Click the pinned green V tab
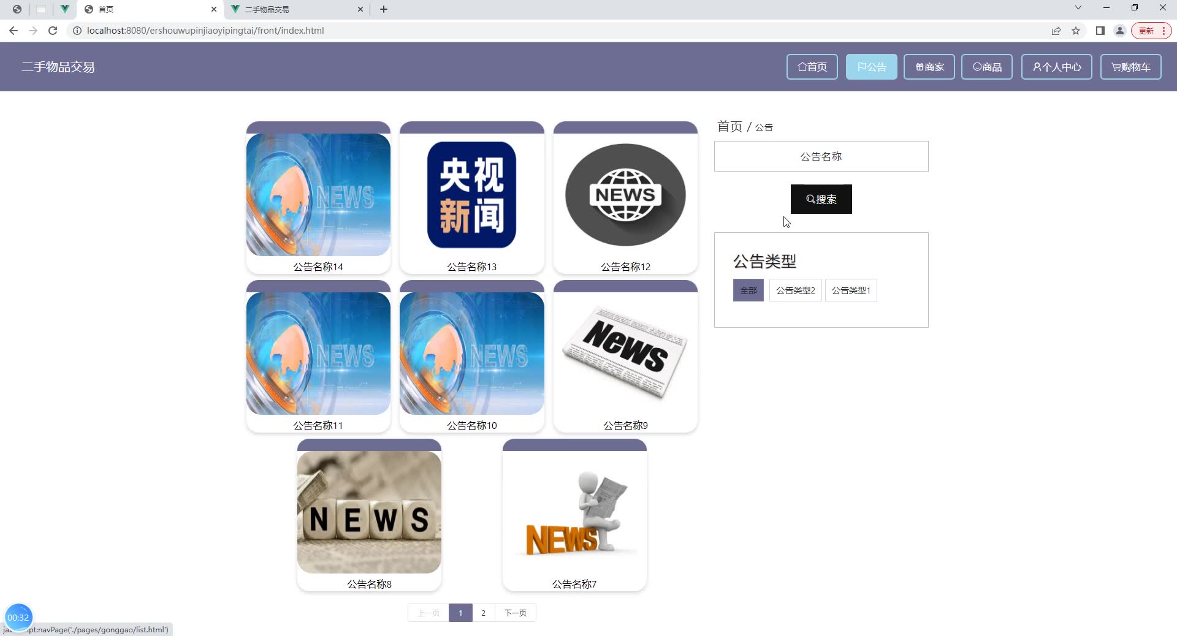 [64, 9]
